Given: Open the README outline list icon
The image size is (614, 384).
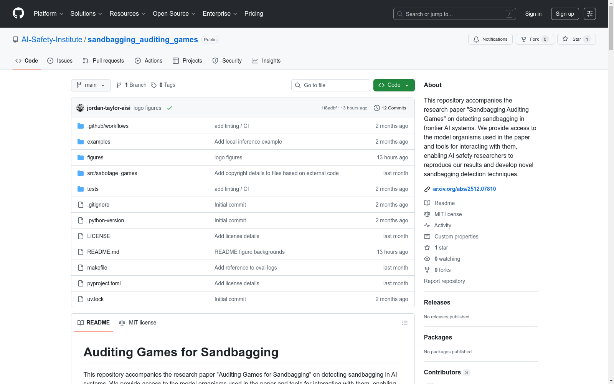Looking at the screenshot, I should click(404, 323).
